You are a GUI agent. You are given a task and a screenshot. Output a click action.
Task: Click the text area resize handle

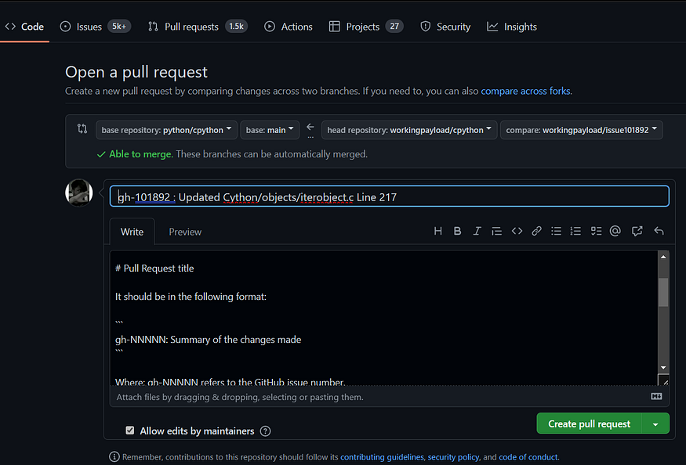664,380
